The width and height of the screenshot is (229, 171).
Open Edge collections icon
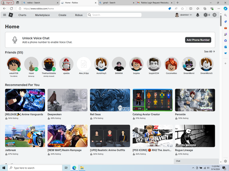coord(205,9)
